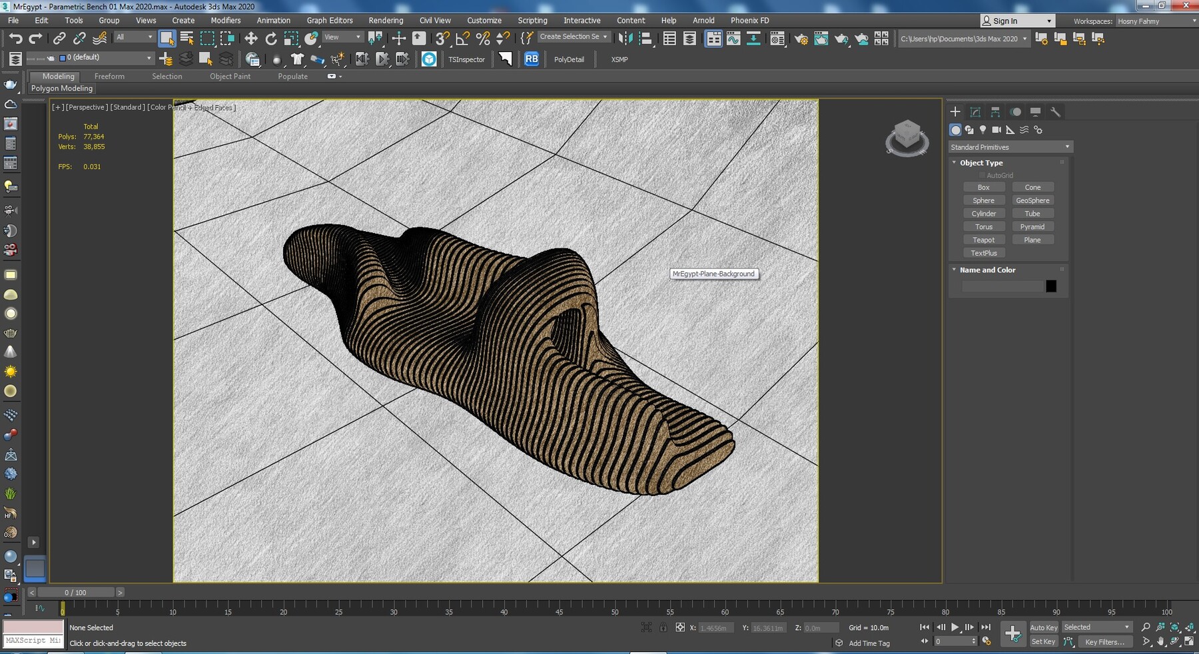Open the Rendering menu
1199x654 pixels.
pos(386,21)
